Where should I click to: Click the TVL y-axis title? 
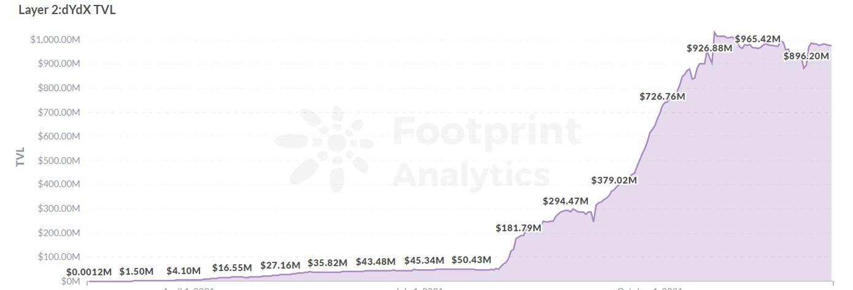(x=20, y=157)
